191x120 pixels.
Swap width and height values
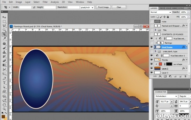pyautogui.click(x=34, y=7)
